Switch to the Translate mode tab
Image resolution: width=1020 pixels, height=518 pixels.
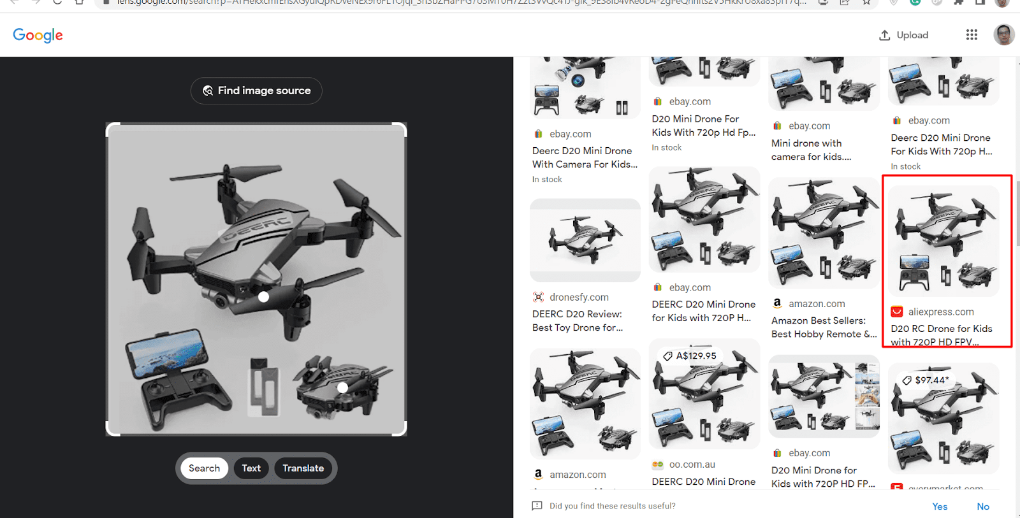[x=303, y=468]
